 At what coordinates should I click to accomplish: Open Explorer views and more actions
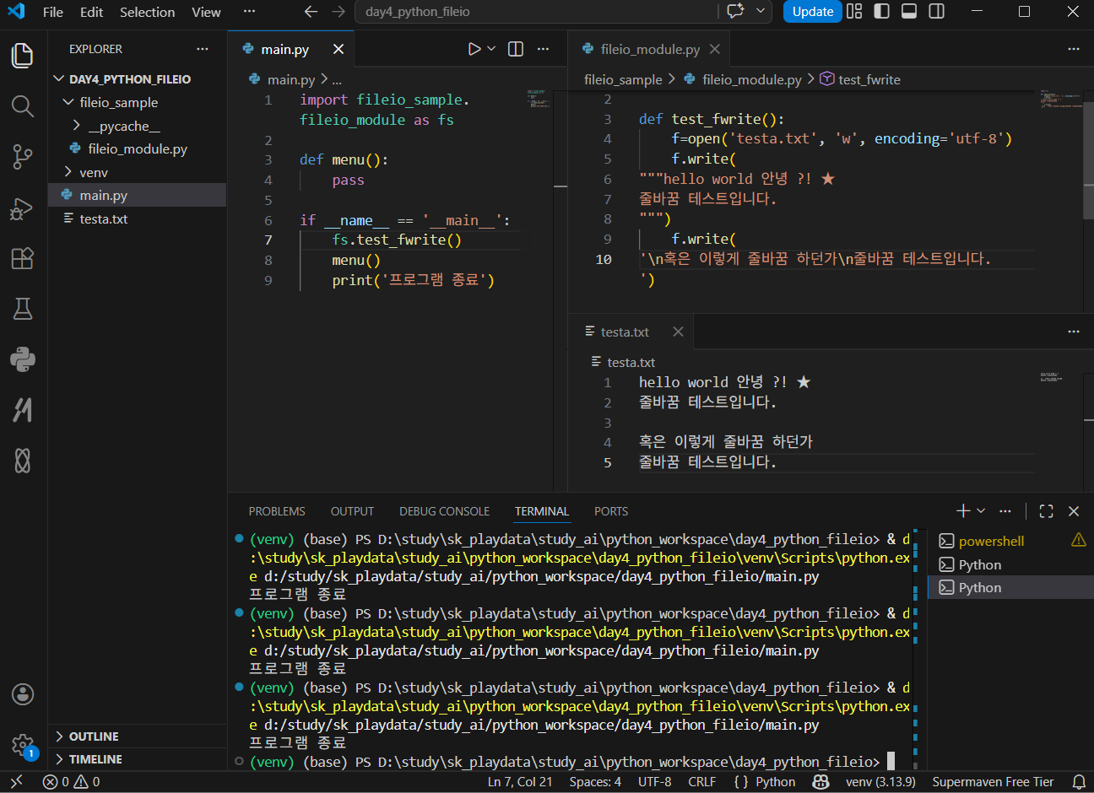(203, 49)
